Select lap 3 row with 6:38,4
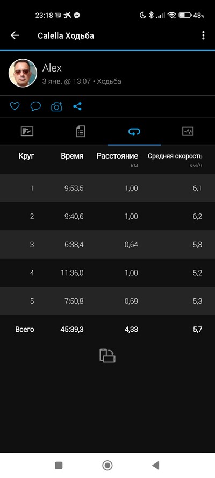 [x=107, y=245]
